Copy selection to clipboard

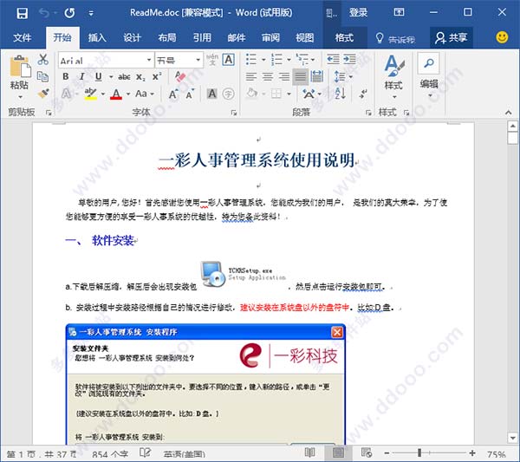point(42,76)
